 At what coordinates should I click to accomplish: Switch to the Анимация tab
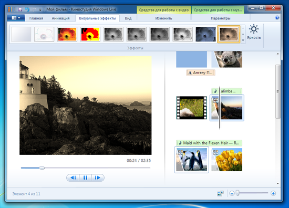60,18
